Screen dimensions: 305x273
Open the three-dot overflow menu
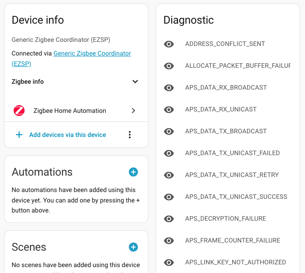coord(130,135)
